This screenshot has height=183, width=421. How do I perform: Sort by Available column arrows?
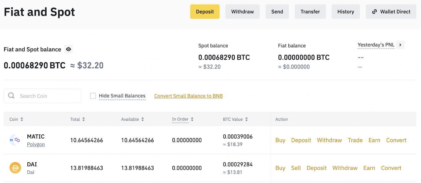pos(143,119)
